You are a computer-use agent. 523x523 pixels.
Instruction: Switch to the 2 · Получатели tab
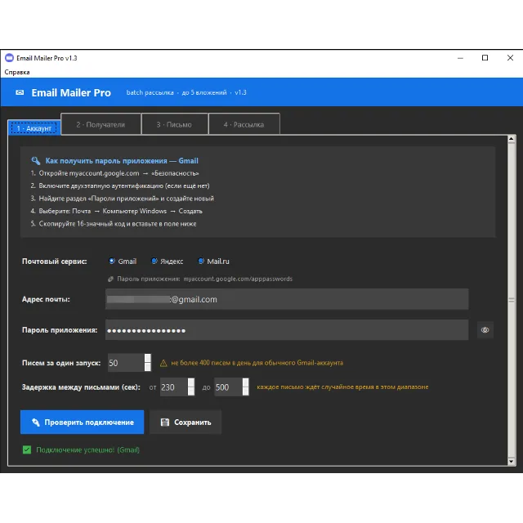click(101, 124)
